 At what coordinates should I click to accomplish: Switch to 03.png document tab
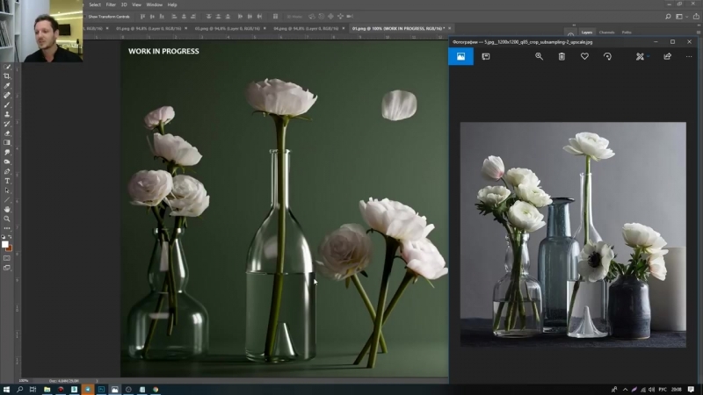coord(228,28)
